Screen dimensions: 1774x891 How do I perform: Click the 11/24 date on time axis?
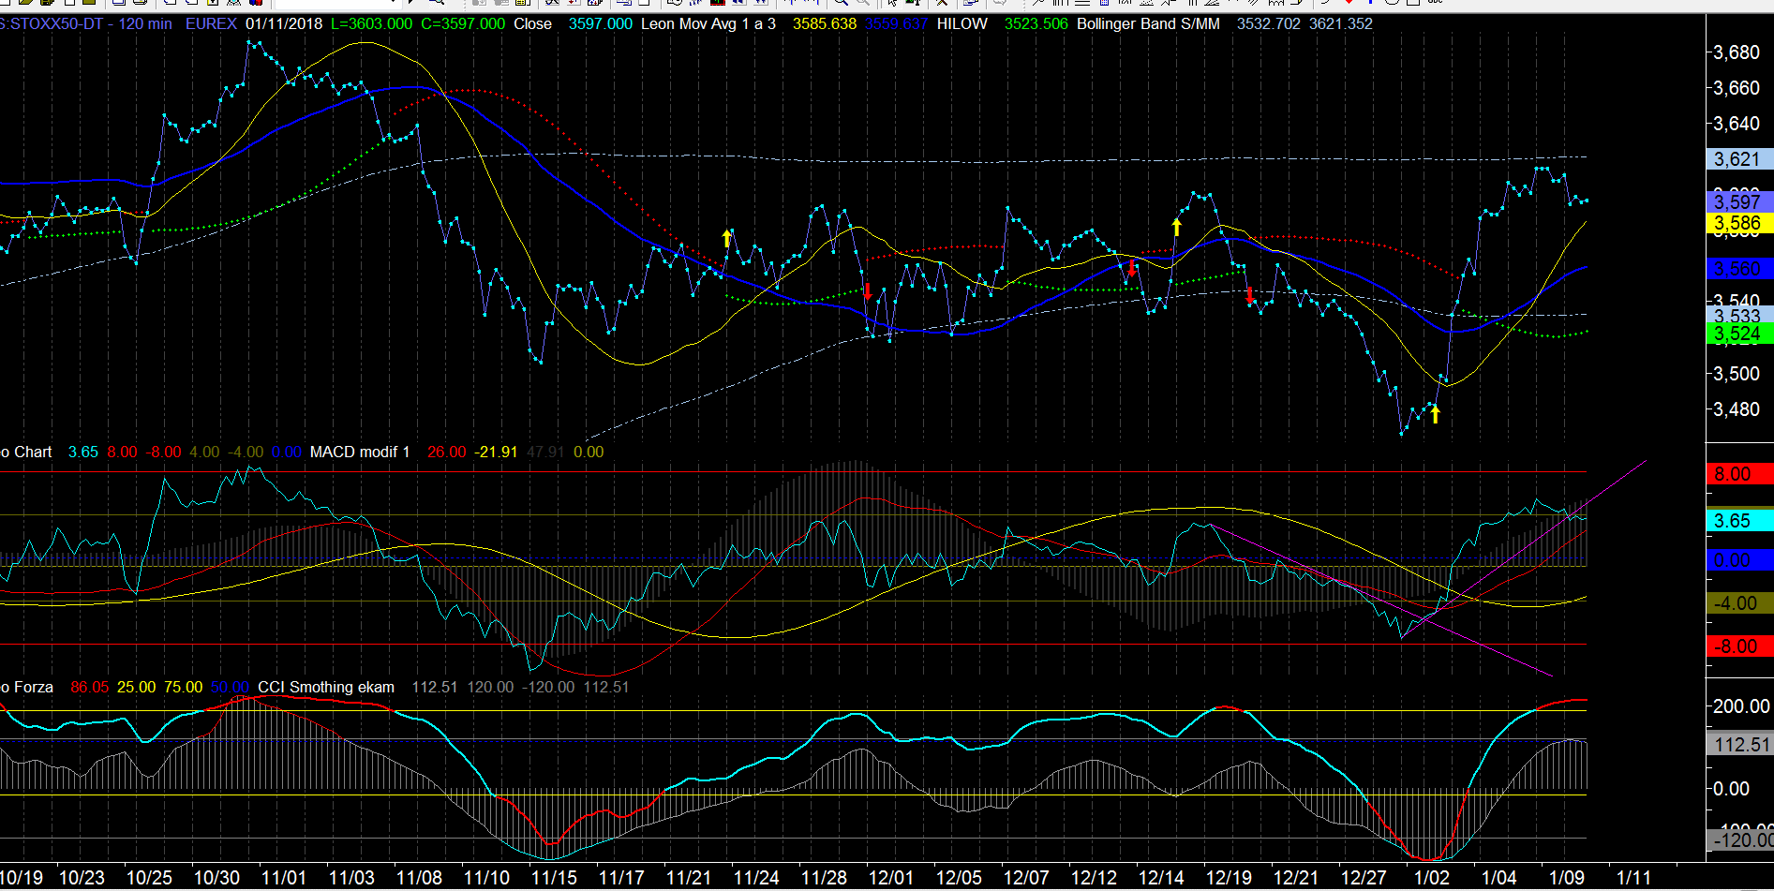[x=756, y=878]
